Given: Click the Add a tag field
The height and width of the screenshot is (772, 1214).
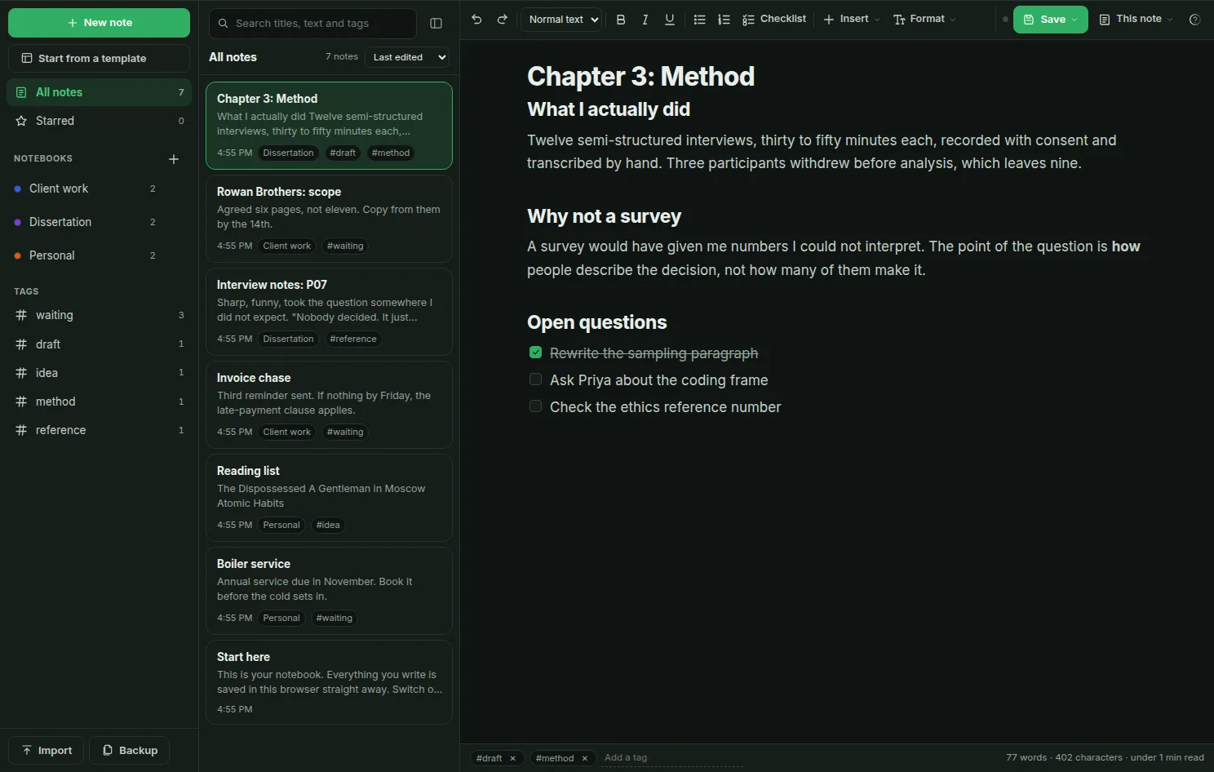Looking at the screenshot, I should coord(672,758).
